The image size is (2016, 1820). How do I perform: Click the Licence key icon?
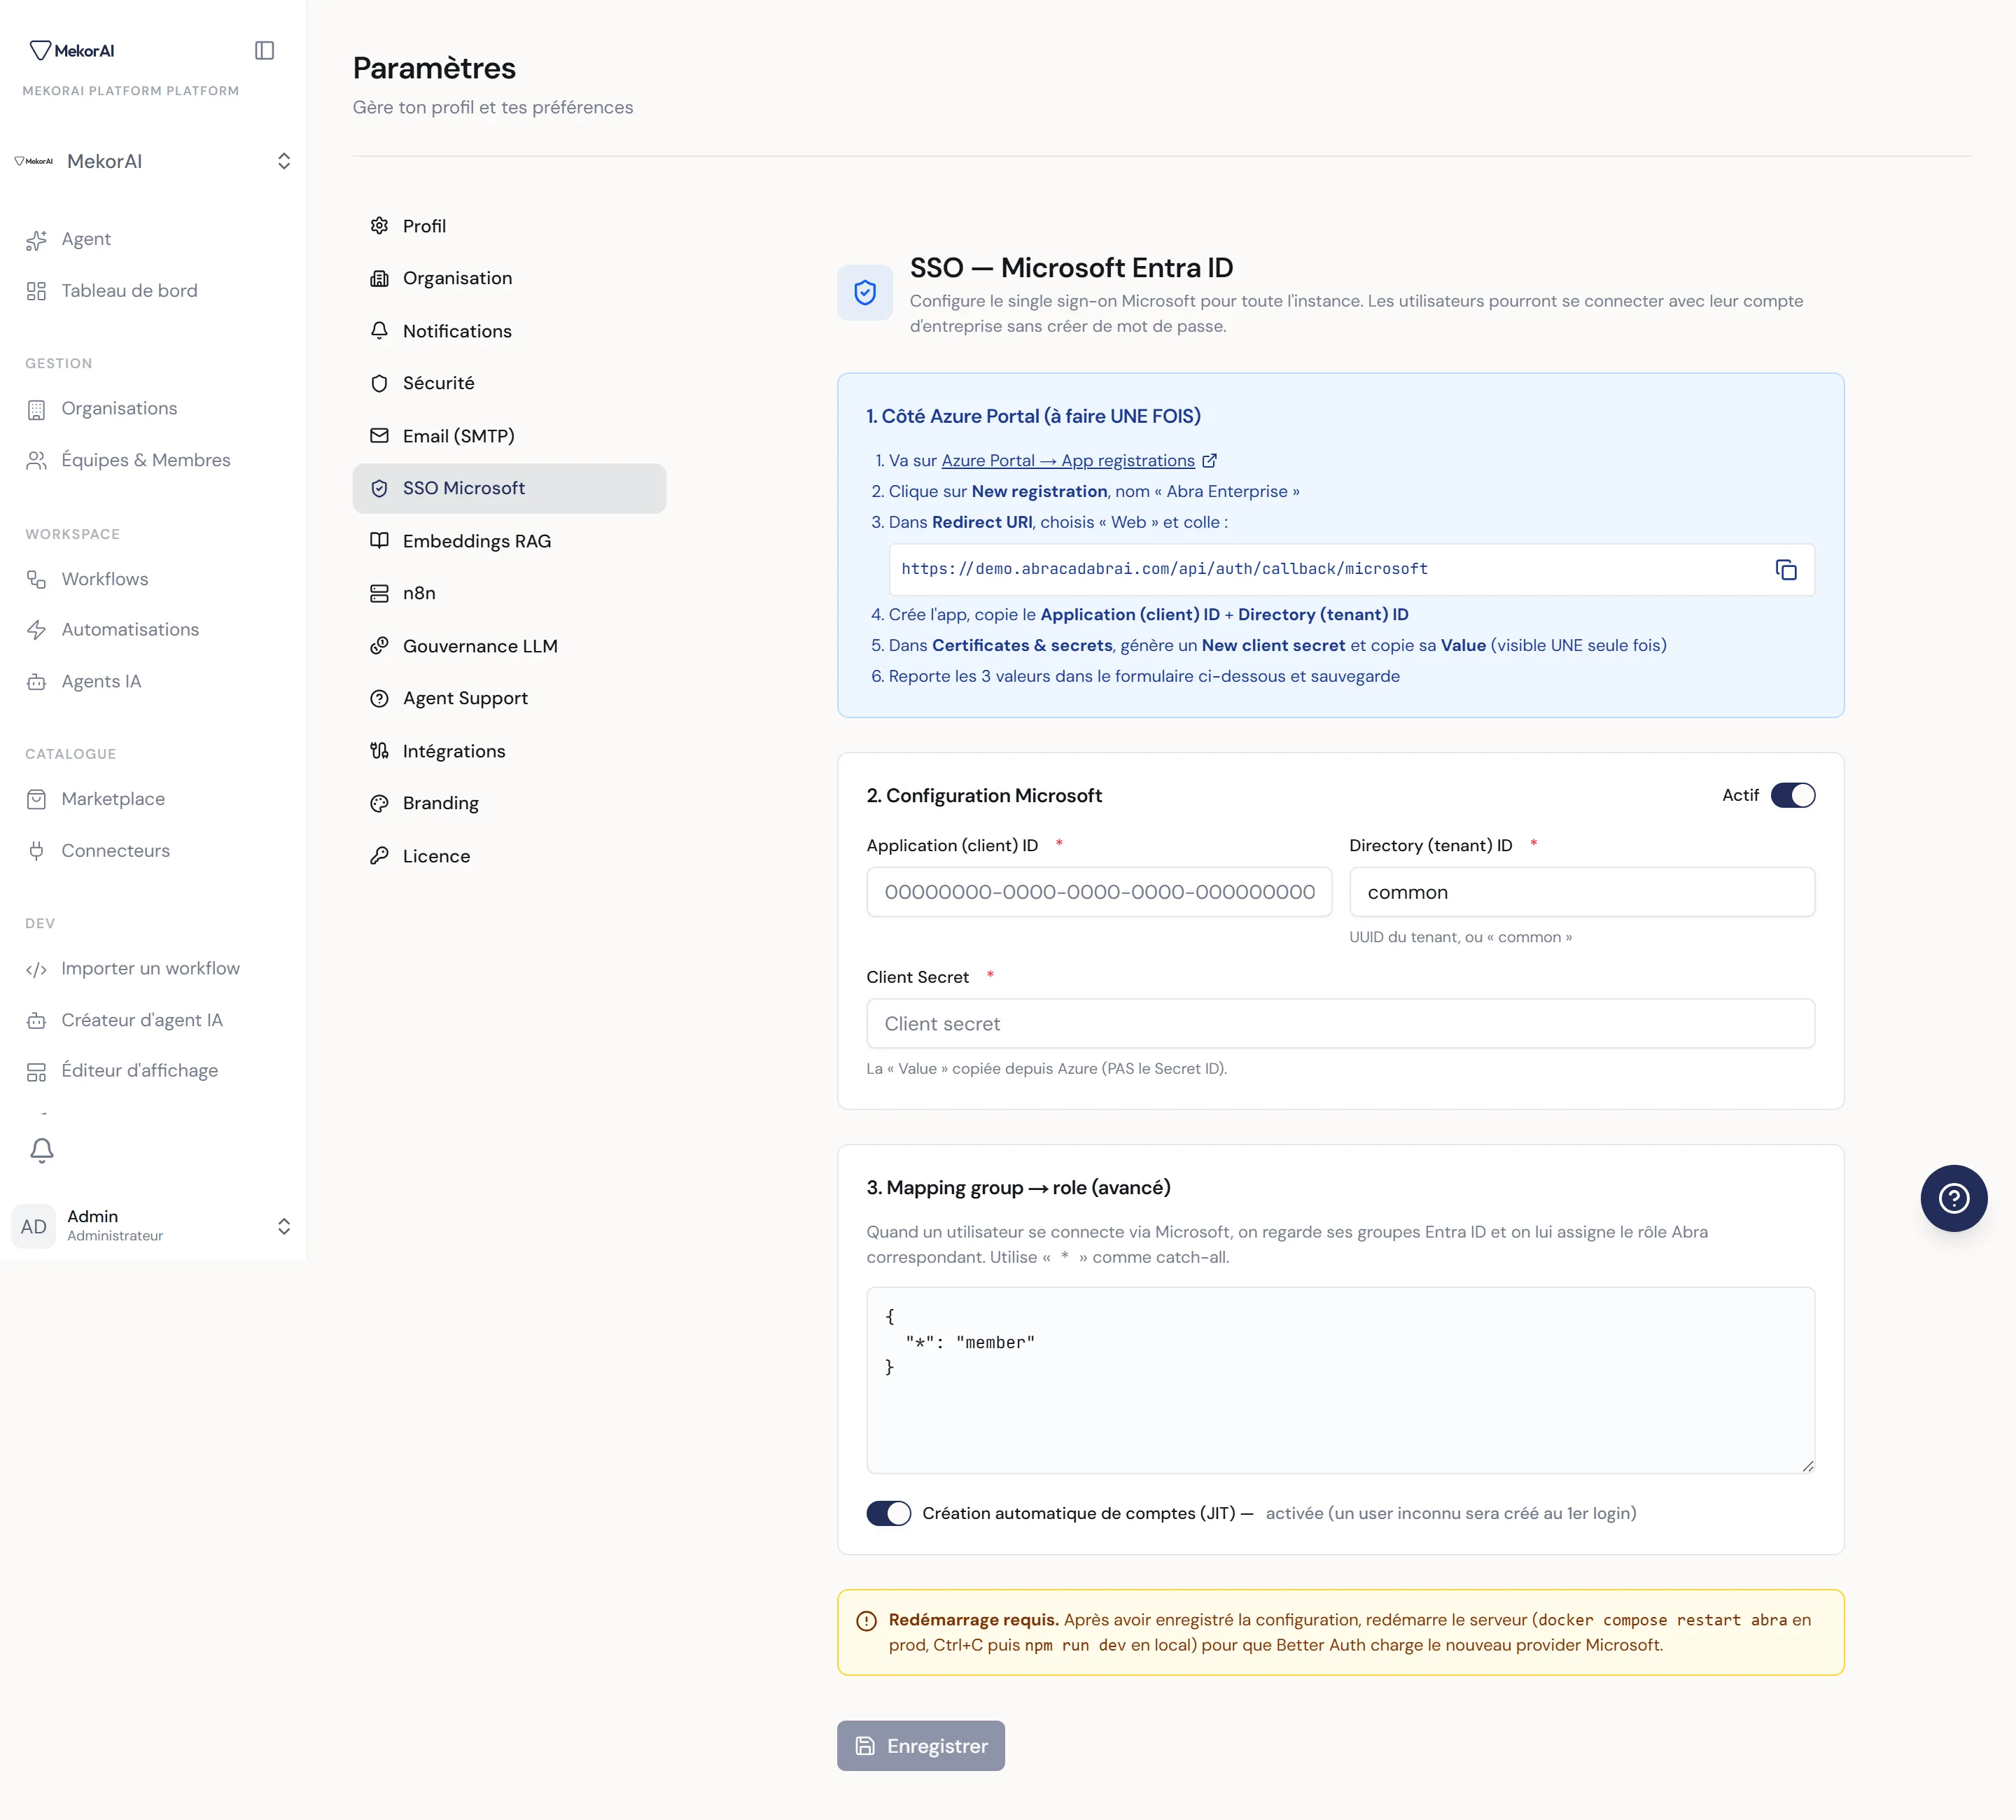click(x=379, y=856)
